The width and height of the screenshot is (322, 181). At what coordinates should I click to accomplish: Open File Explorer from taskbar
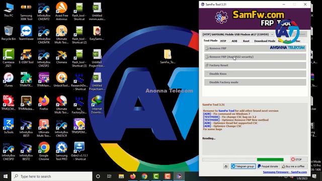coord(121,176)
